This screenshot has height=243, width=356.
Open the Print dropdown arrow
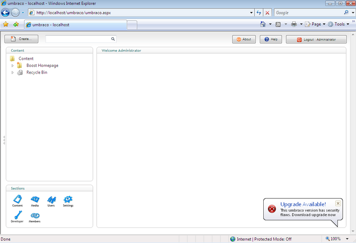301,24
